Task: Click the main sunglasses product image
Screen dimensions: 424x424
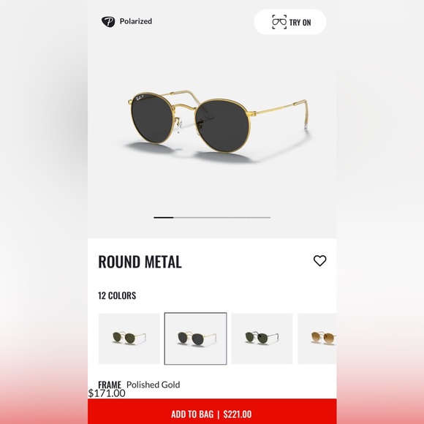Action: [218, 124]
